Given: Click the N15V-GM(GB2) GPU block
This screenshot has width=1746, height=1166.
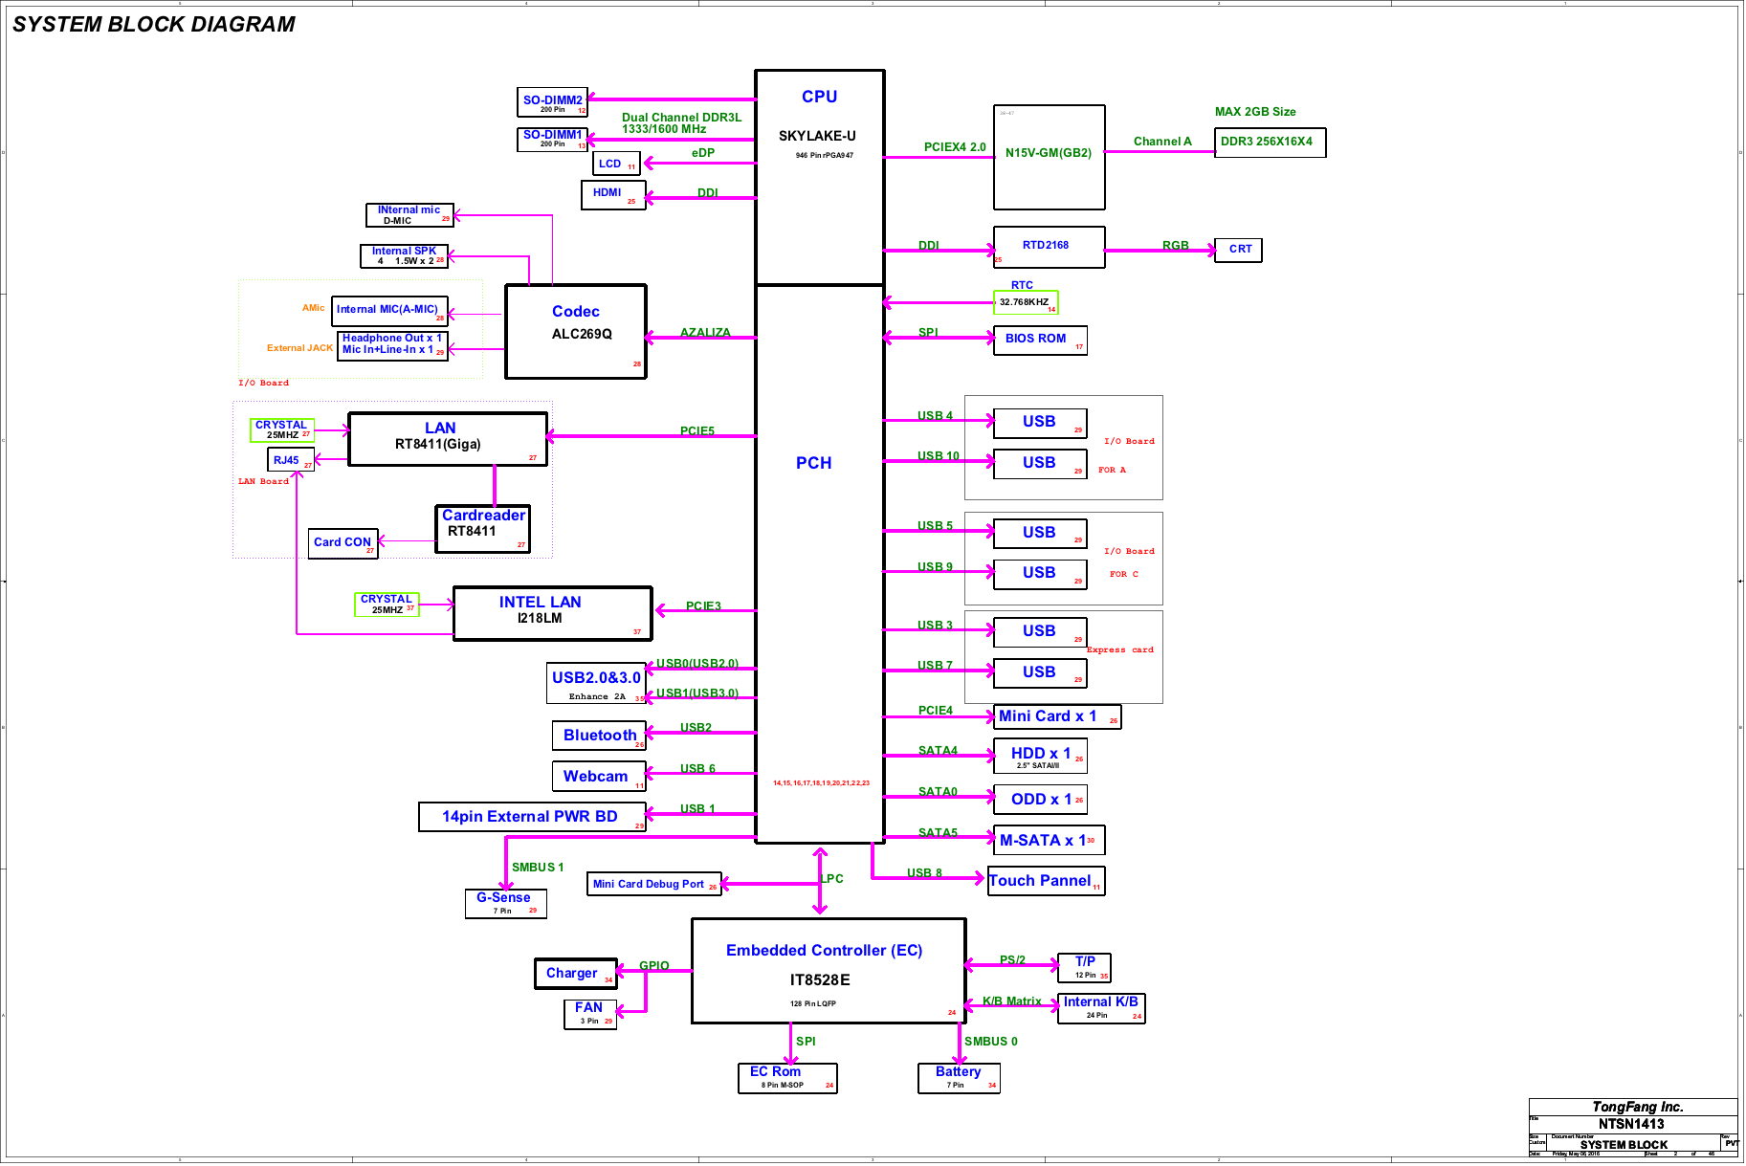Looking at the screenshot, I should click(1049, 157).
